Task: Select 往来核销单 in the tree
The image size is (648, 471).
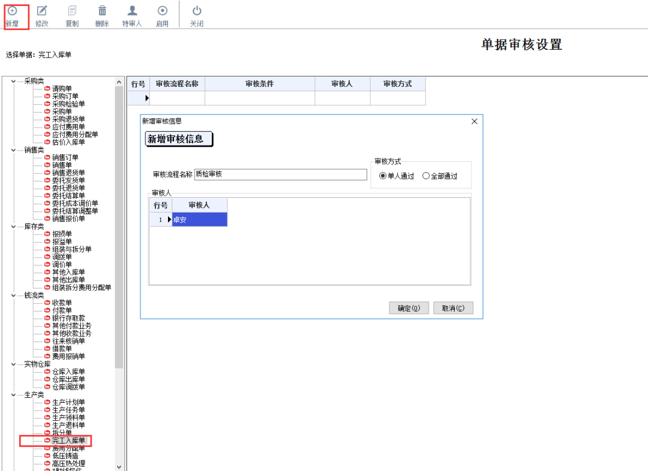Action: click(x=68, y=341)
